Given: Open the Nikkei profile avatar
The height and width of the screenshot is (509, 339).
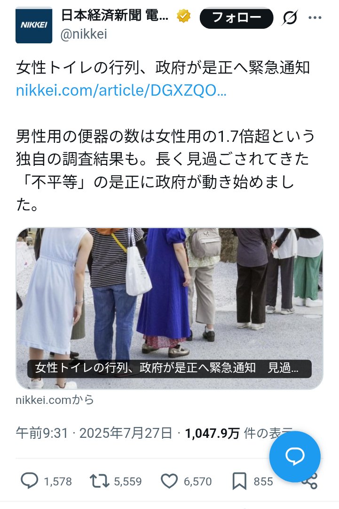Looking at the screenshot, I should point(34,25).
